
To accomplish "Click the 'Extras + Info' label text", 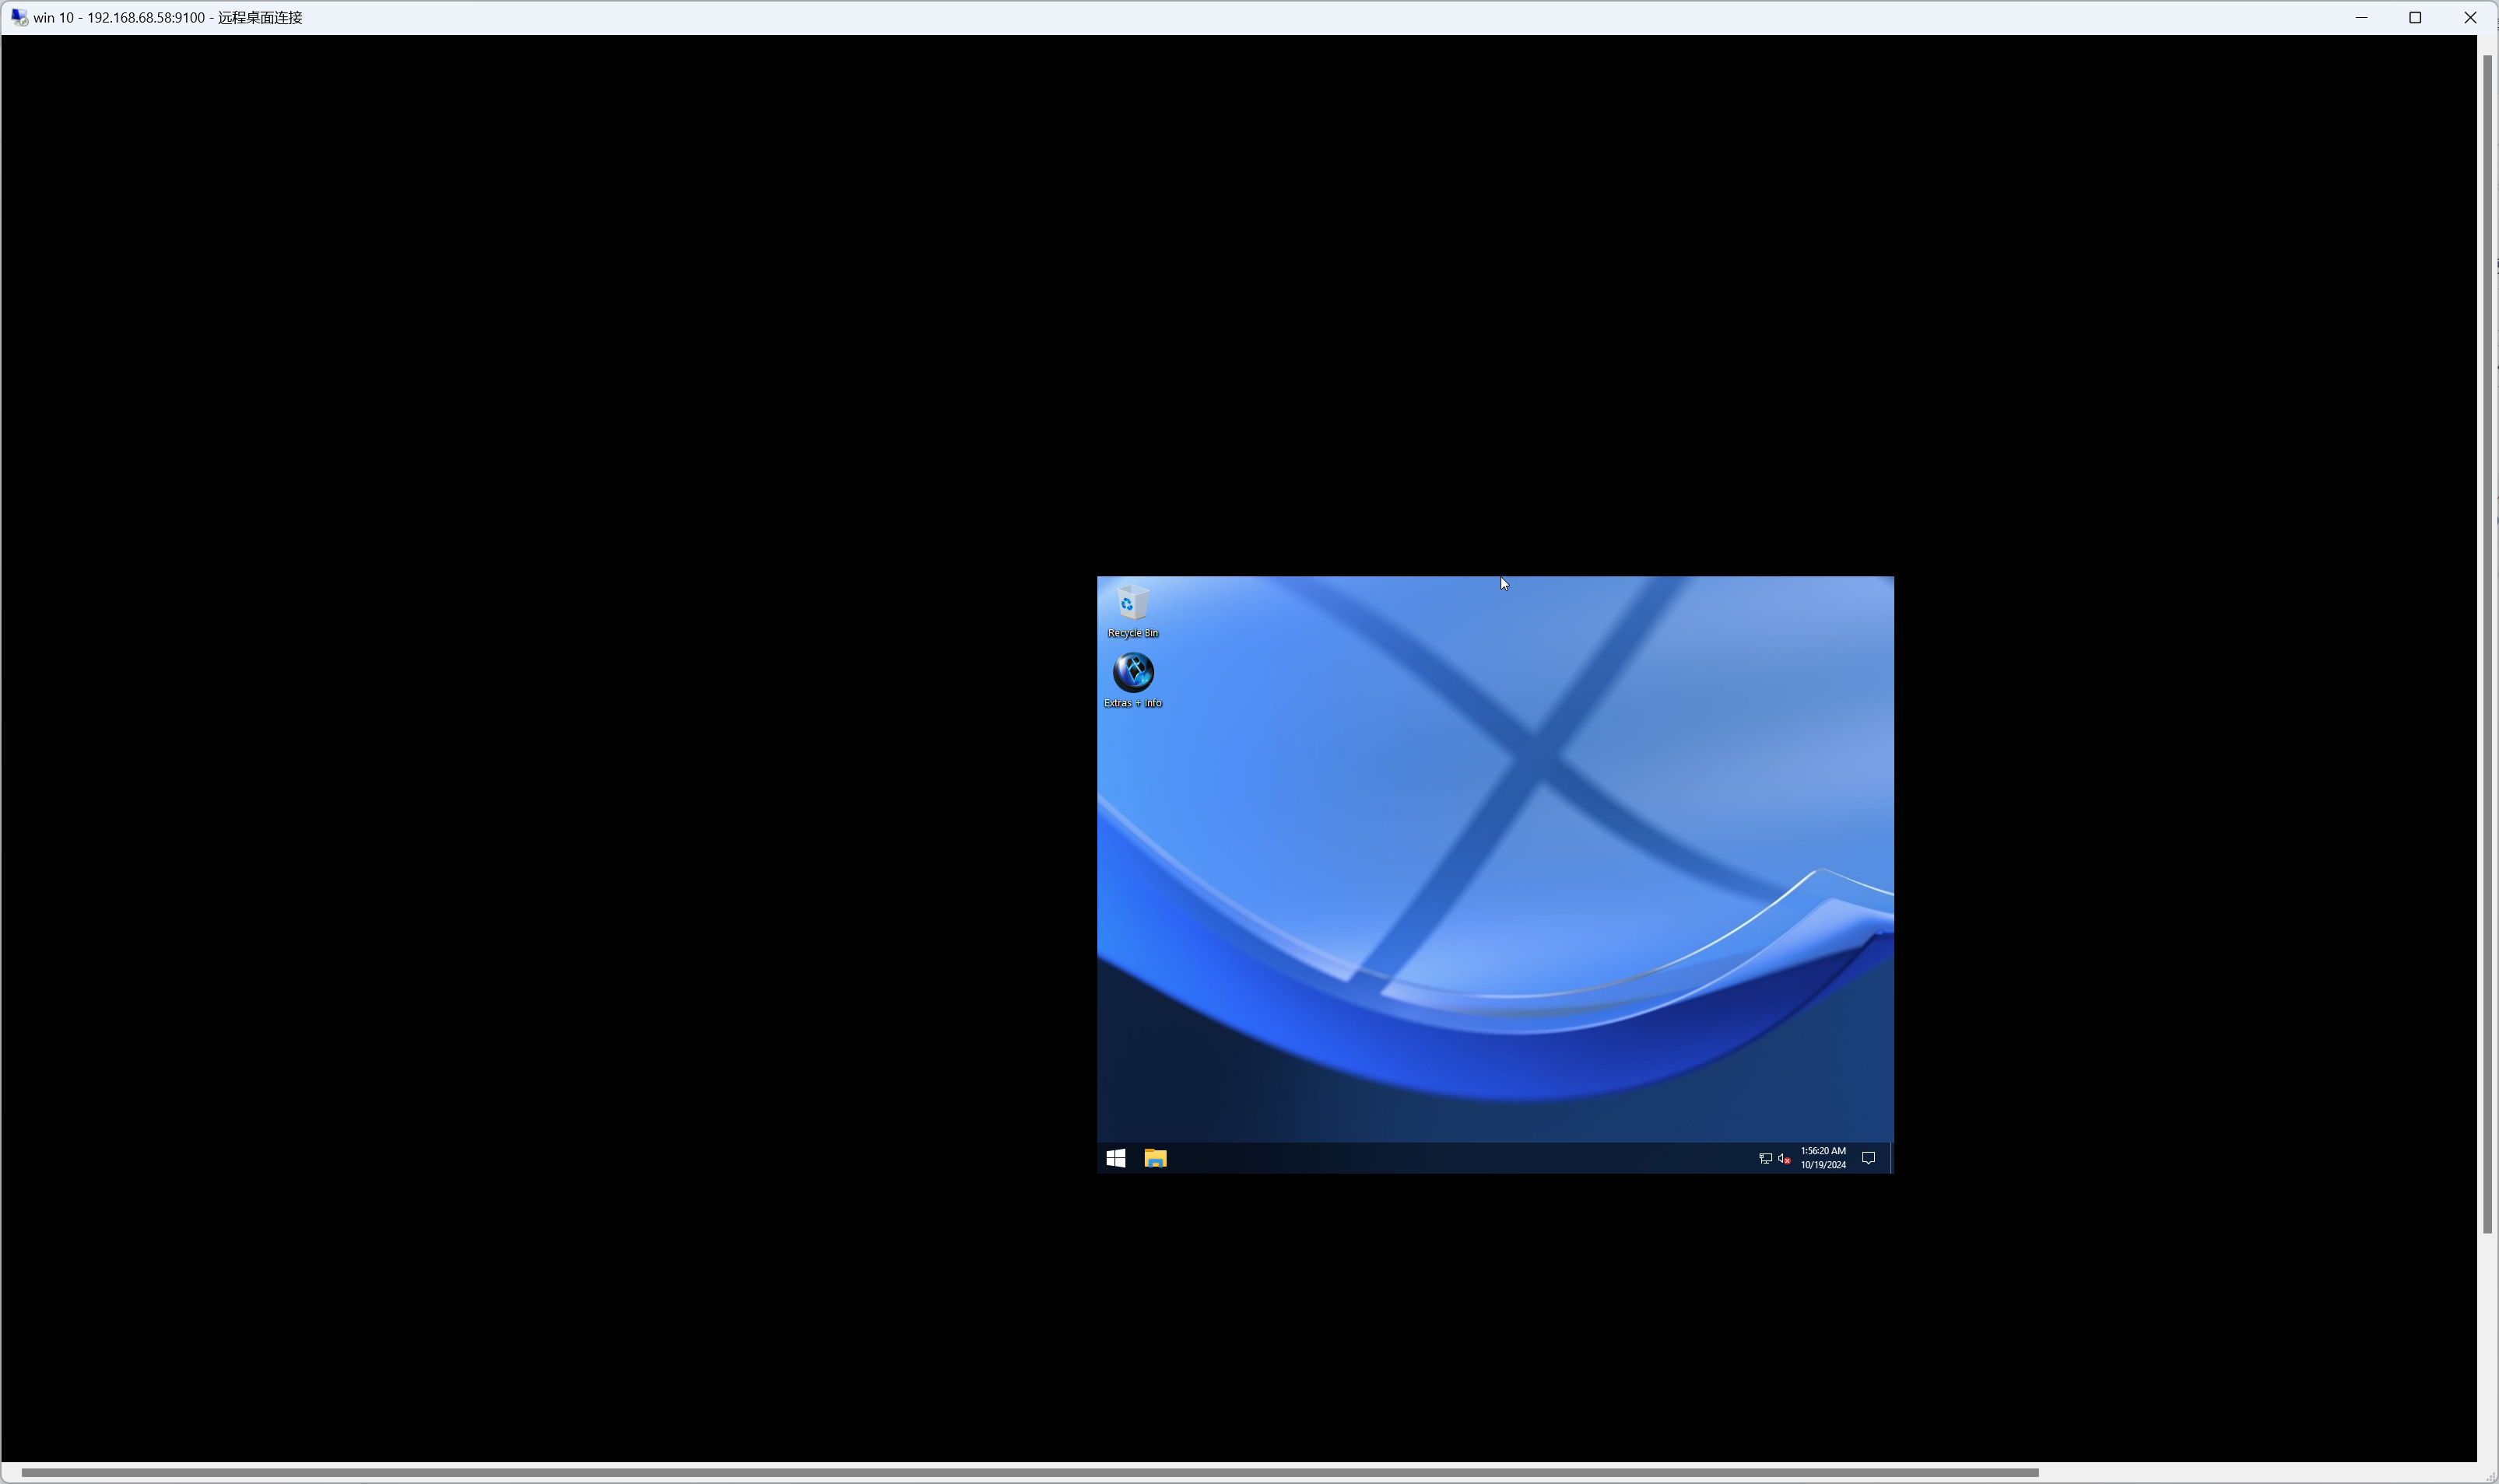I will (1132, 703).
